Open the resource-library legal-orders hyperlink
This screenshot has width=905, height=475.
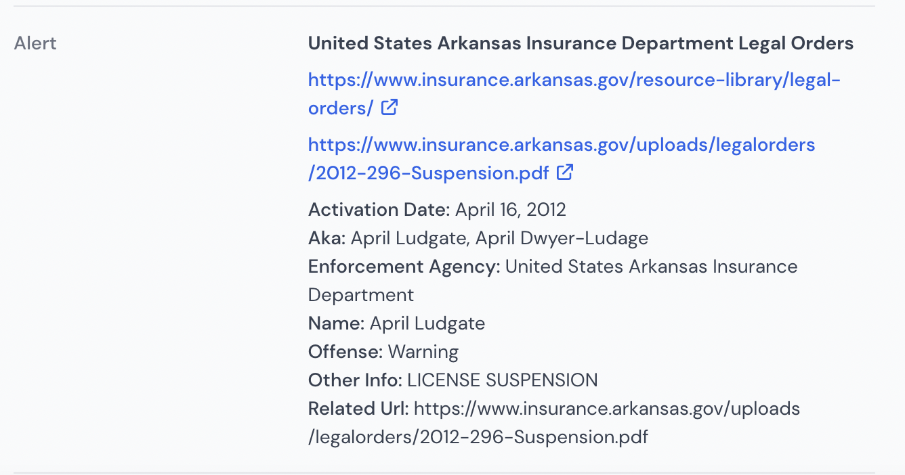(574, 94)
